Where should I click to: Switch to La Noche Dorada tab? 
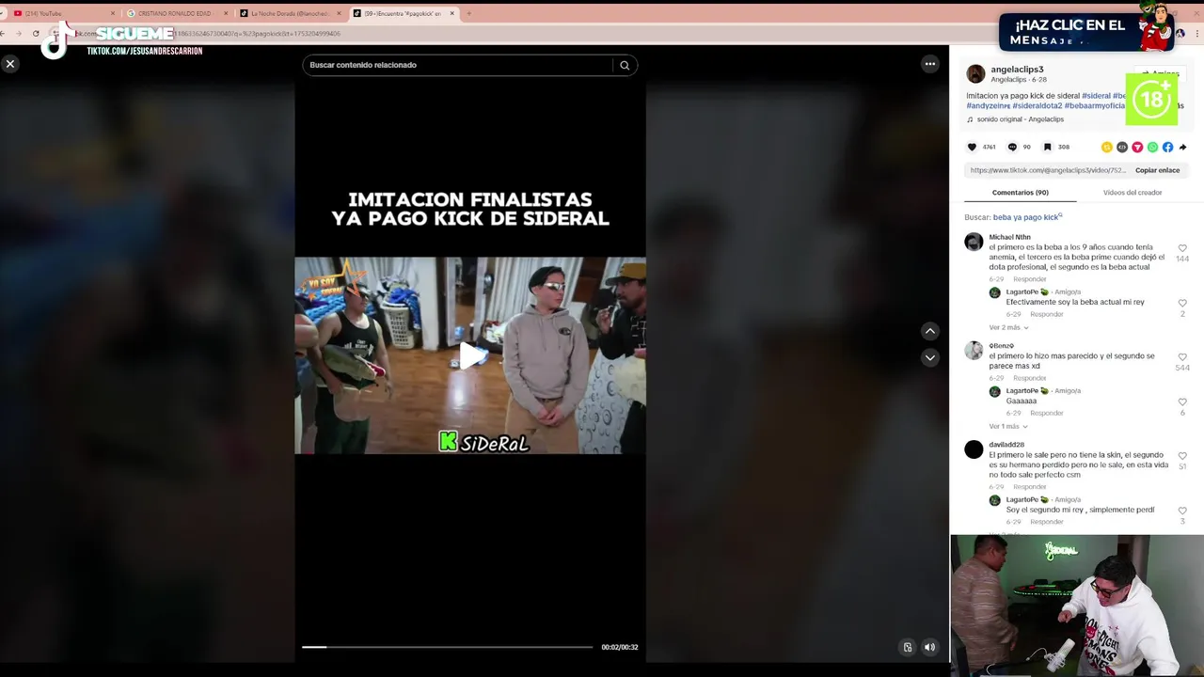290,13
